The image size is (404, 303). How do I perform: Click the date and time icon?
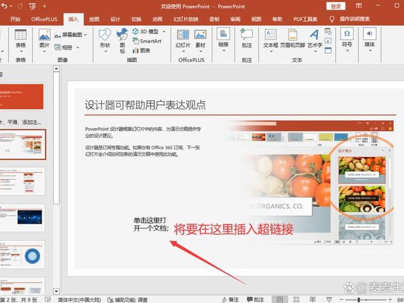(328, 31)
